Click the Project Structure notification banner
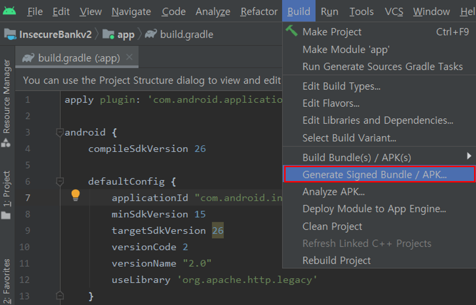This screenshot has width=476, height=305. tap(149, 80)
